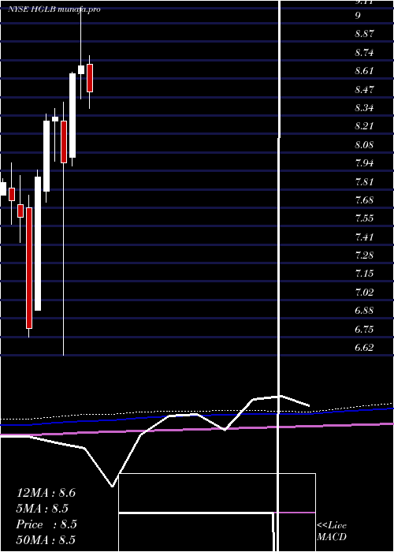The image size is (394, 552).
Task: Select the 12MA : 8.6 legend entry
Action: (46, 493)
